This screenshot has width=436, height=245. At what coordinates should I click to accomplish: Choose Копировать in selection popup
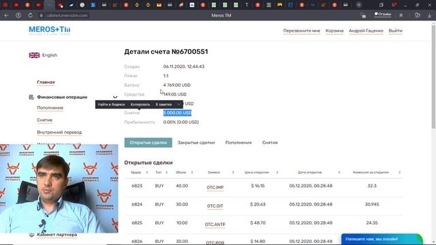(x=140, y=104)
